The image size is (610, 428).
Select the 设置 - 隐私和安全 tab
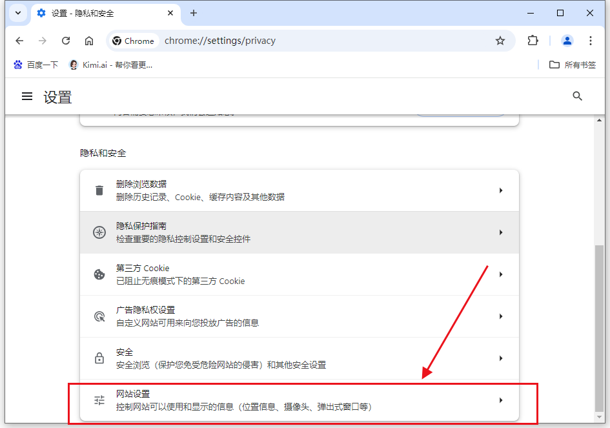[105, 14]
